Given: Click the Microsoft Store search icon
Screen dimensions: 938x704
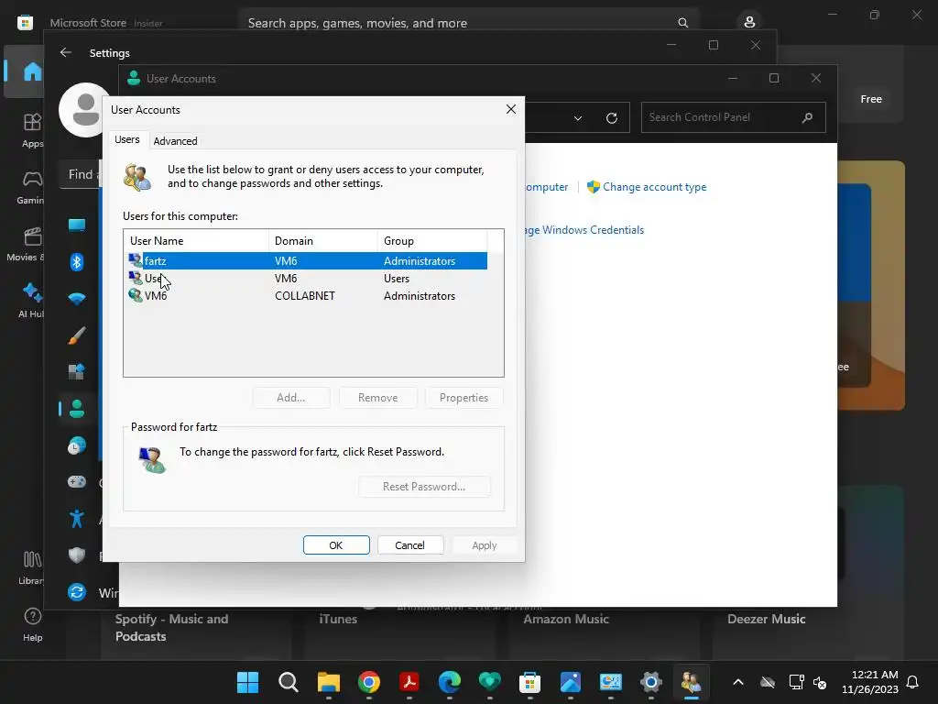Looking at the screenshot, I should coord(683,23).
